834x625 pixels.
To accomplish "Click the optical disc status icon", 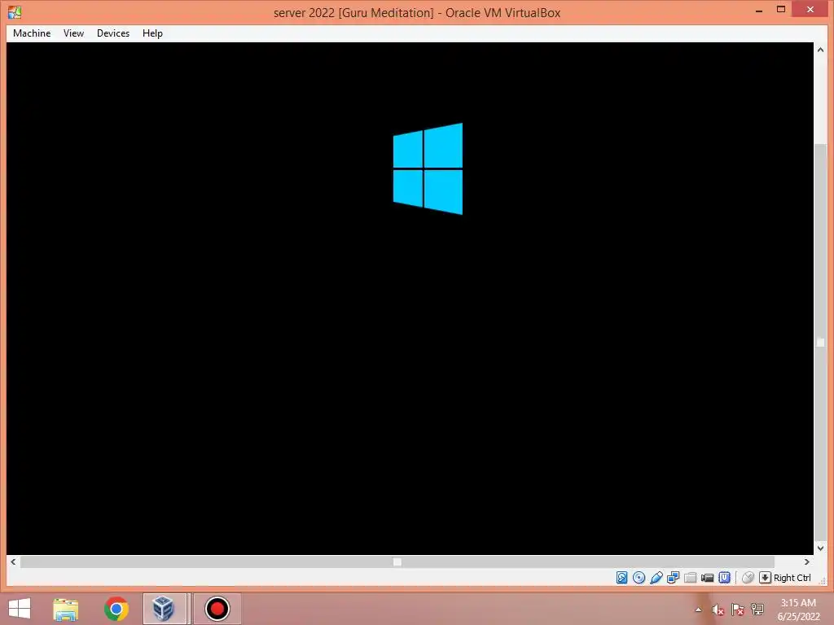I will (x=639, y=578).
